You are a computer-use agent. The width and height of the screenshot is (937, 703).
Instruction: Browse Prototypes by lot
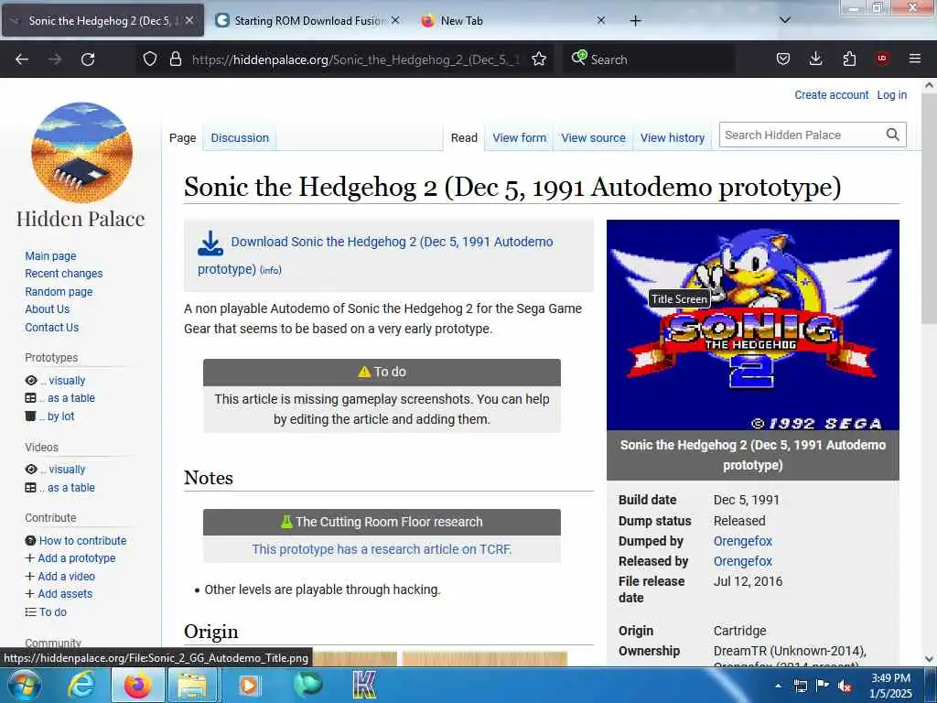pos(58,416)
